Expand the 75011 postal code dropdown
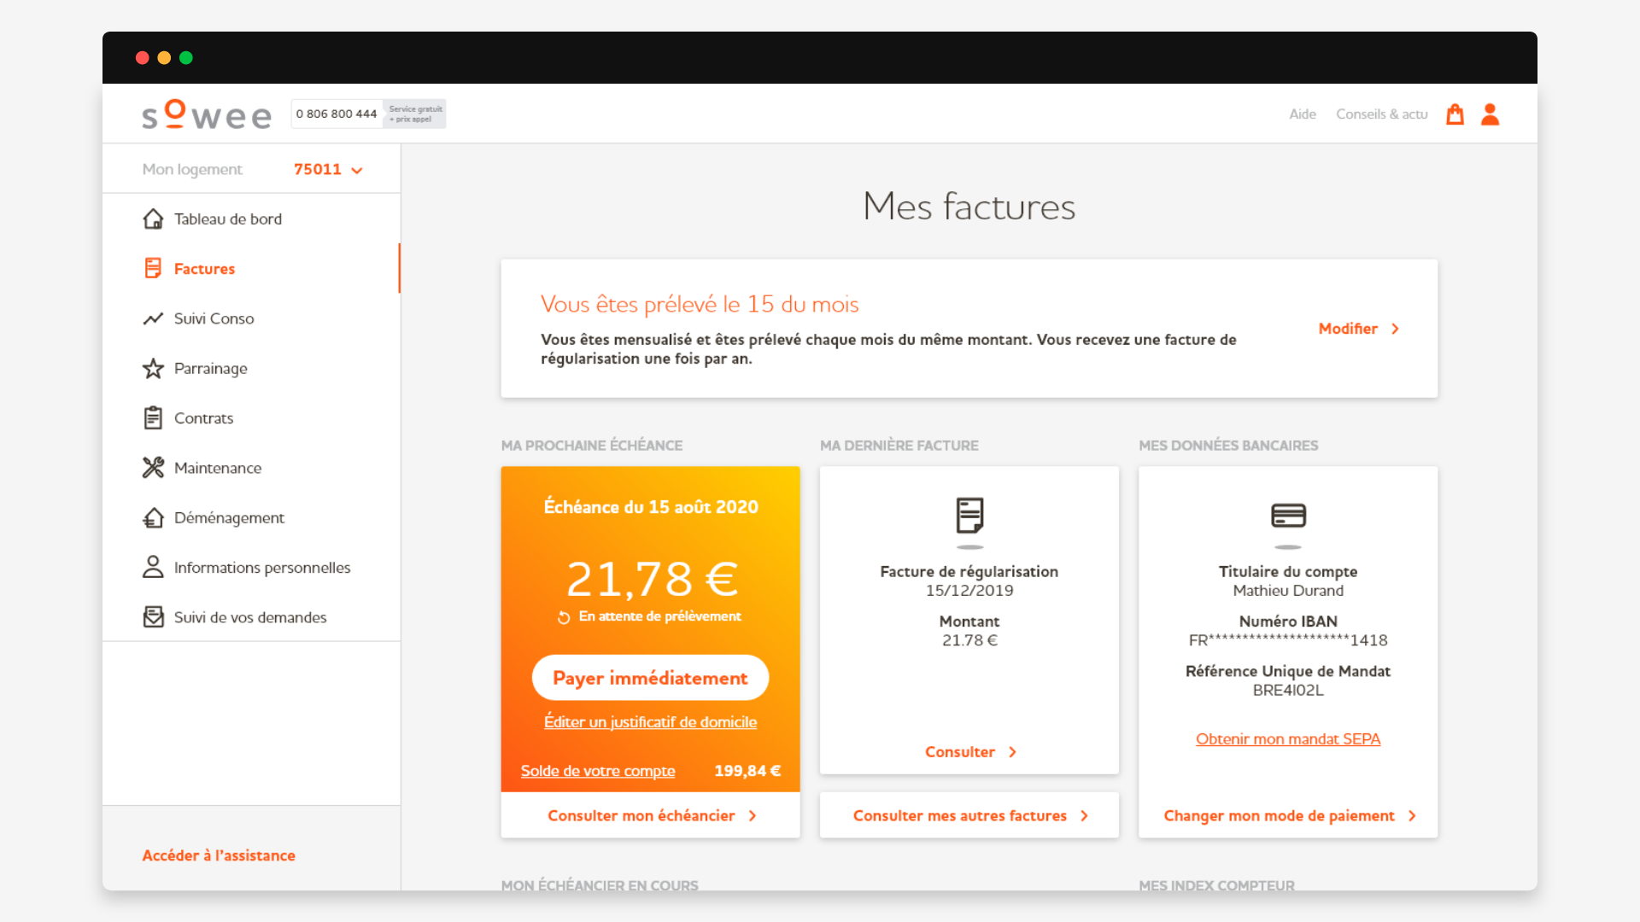1640x922 pixels. [329, 169]
